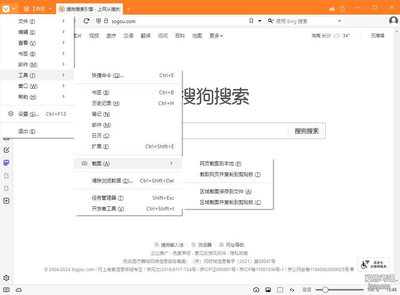
Task: Reload the sogou.com page
Action: 87,21
